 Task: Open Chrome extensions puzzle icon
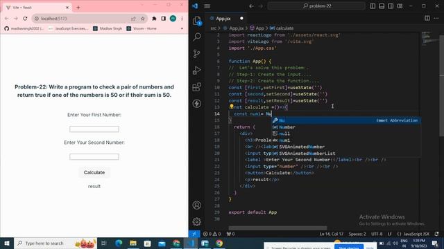(154, 19)
